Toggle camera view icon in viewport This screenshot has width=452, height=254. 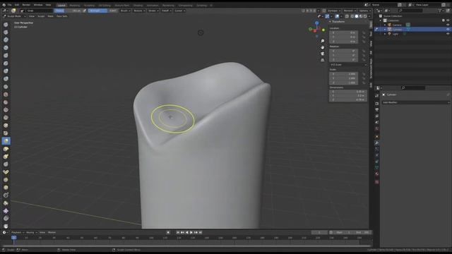[x=323, y=54]
